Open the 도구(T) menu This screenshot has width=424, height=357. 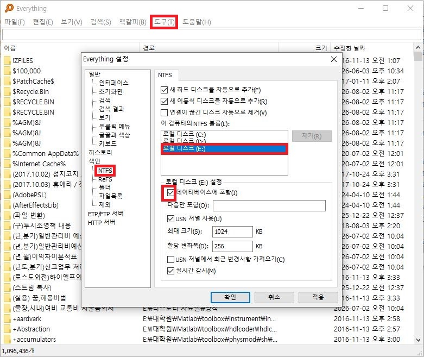pyautogui.click(x=164, y=22)
